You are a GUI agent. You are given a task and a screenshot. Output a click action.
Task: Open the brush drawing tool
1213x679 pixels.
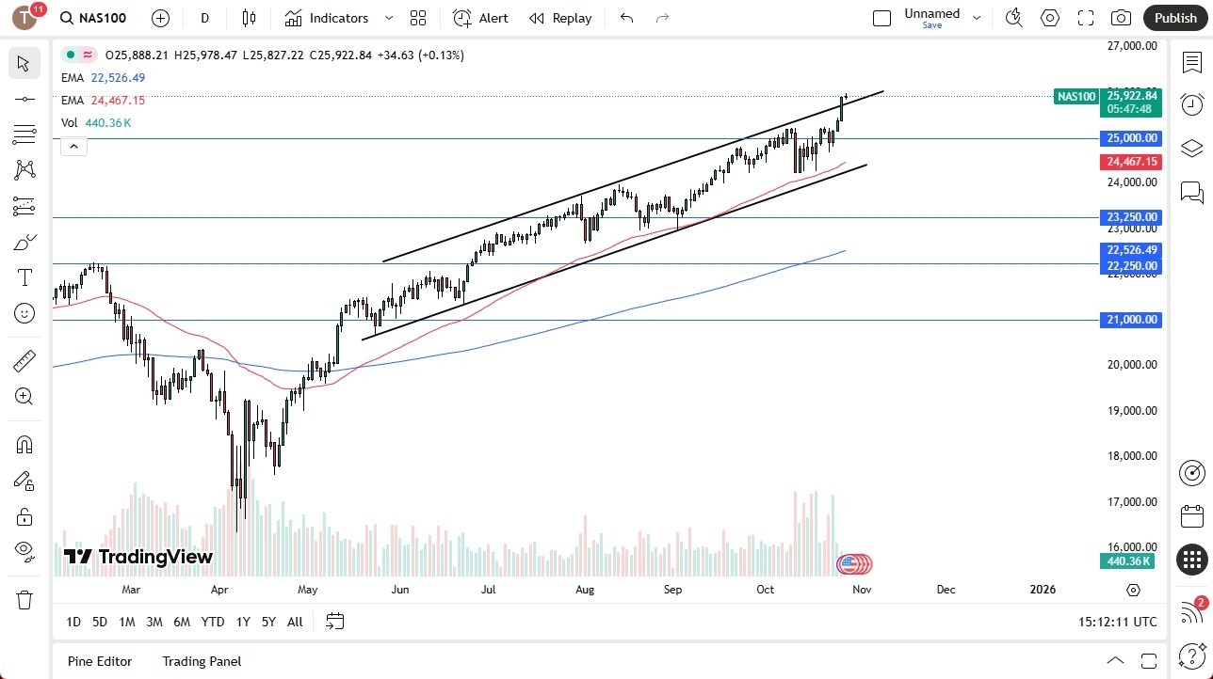(24, 242)
